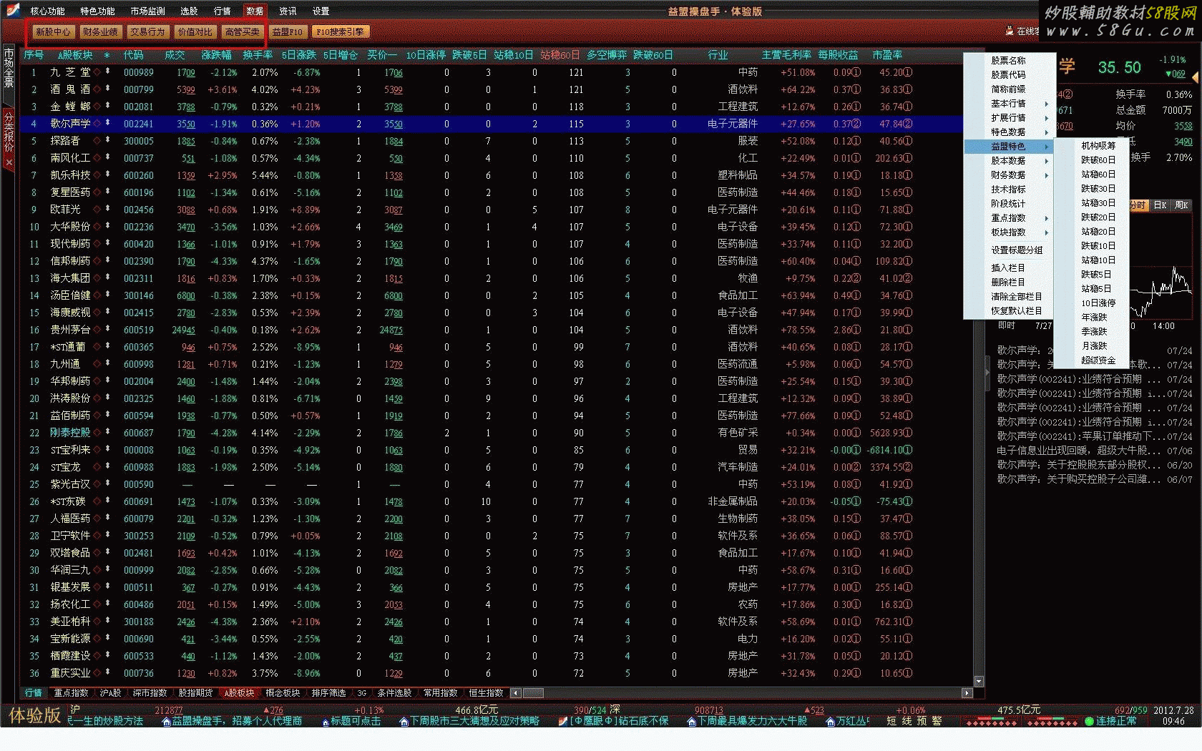Click the vertical scrollbar's down arrow

(x=979, y=682)
